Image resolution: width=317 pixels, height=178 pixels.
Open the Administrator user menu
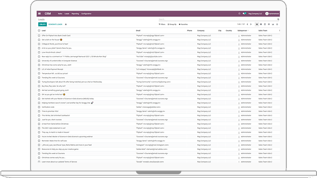tap(272, 14)
